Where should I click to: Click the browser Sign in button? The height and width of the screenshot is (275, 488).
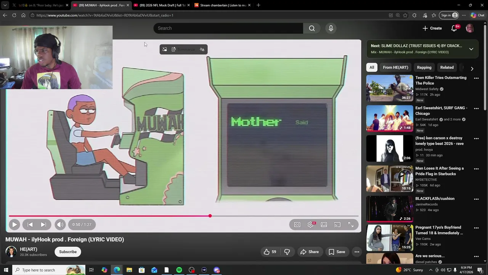(x=449, y=15)
